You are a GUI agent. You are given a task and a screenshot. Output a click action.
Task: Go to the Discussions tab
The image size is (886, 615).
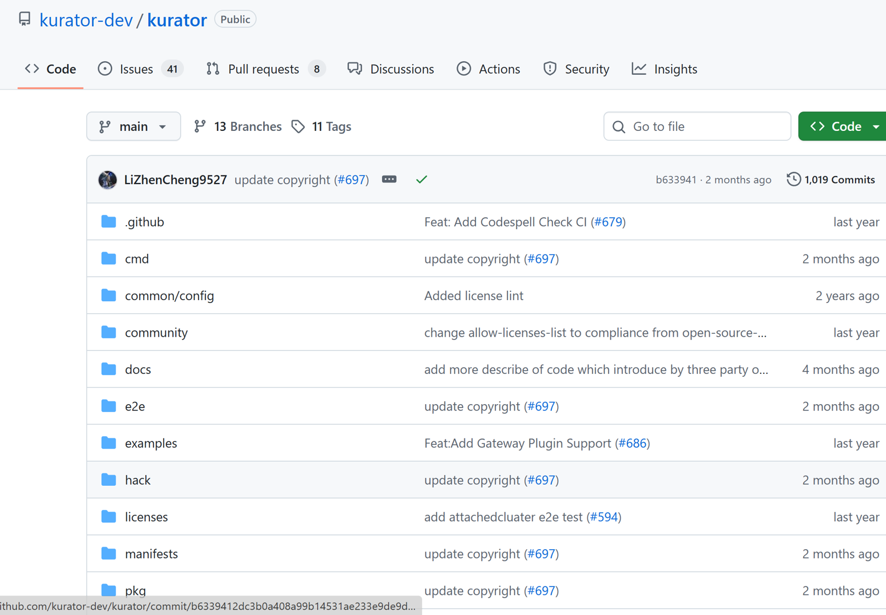391,69
